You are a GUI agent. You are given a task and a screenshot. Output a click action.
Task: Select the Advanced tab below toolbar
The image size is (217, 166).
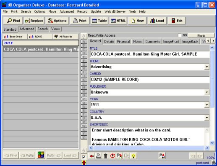[27, 29]
